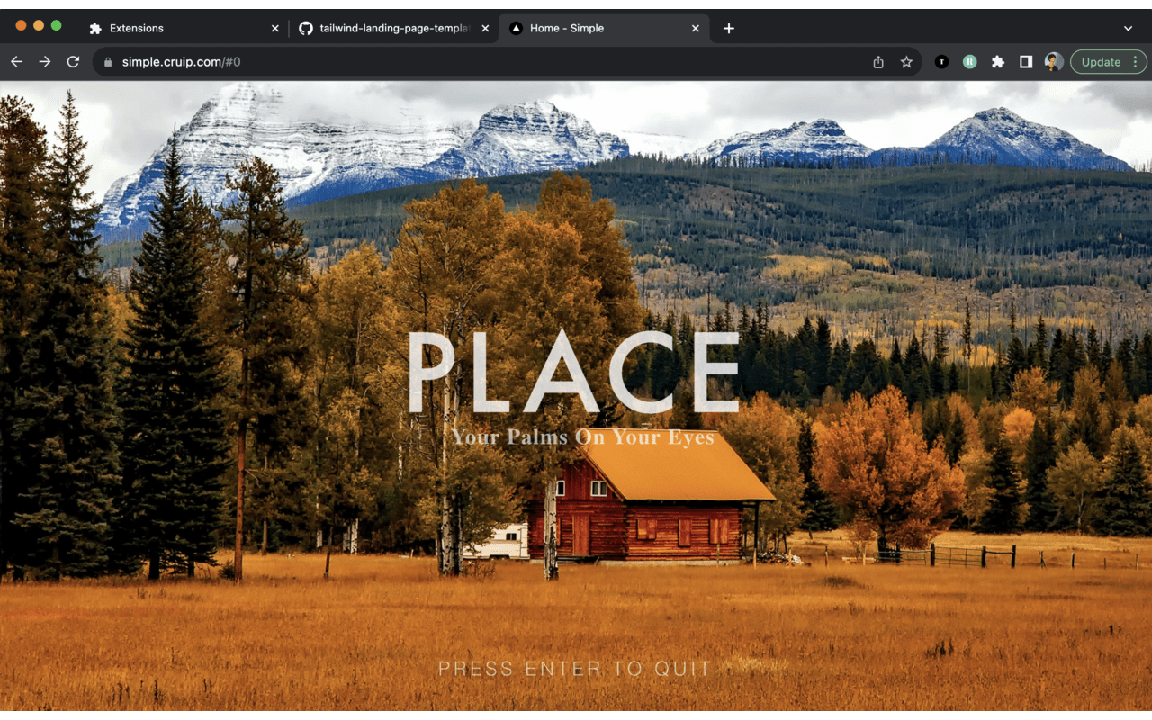View site information via the lock icon

coord(109,62)
